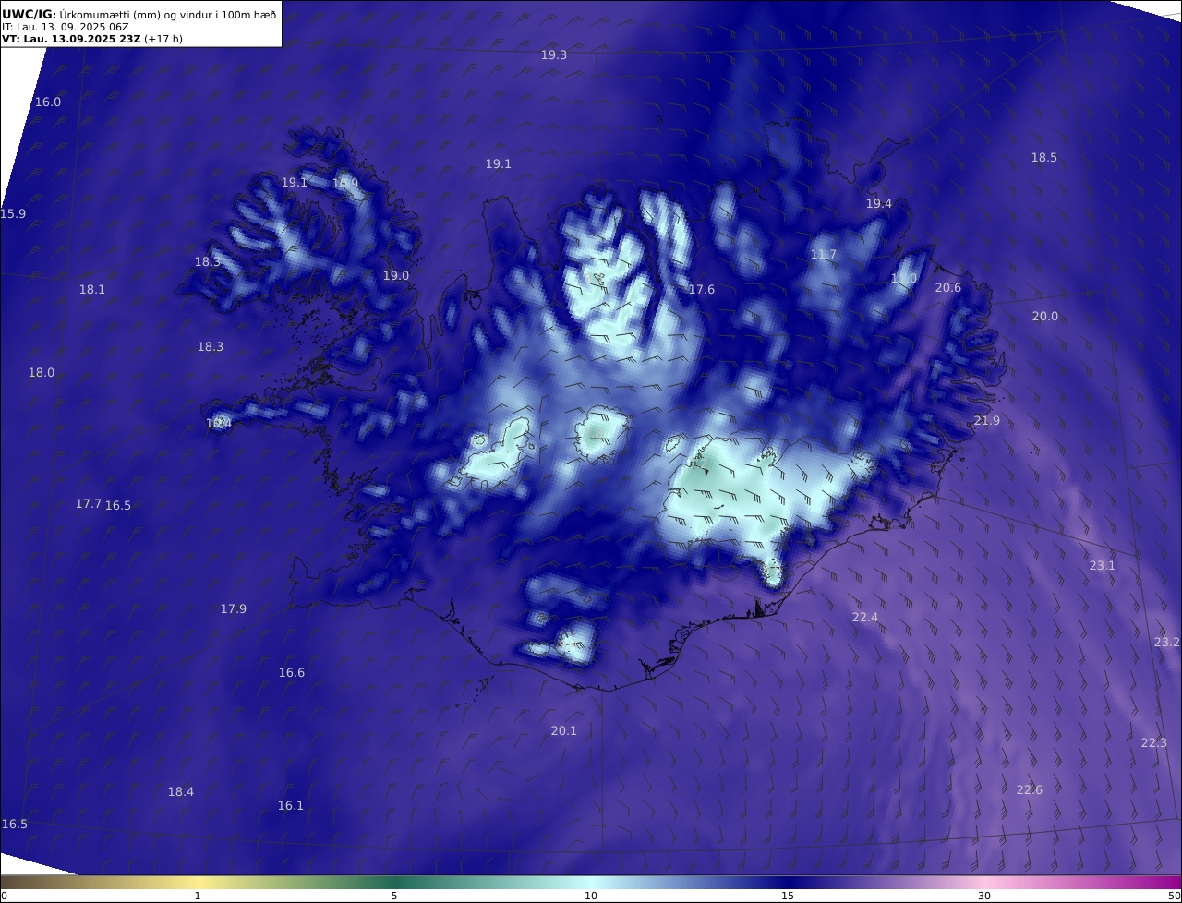Click the 22.3 value label
Viewport: 1182px width, 903px height.
click(x=1154, y=743)
